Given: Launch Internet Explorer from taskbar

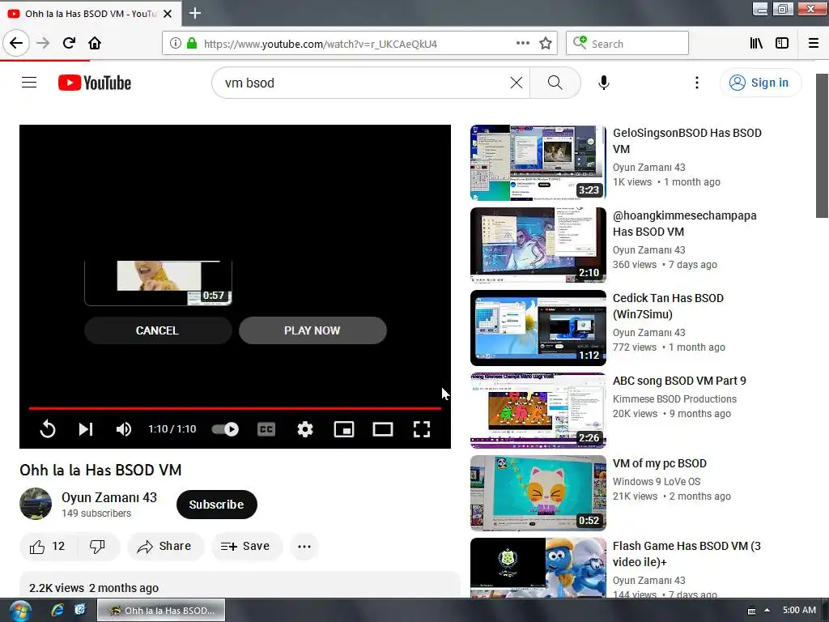Looking at the screenshot, I should coord(57,611).
